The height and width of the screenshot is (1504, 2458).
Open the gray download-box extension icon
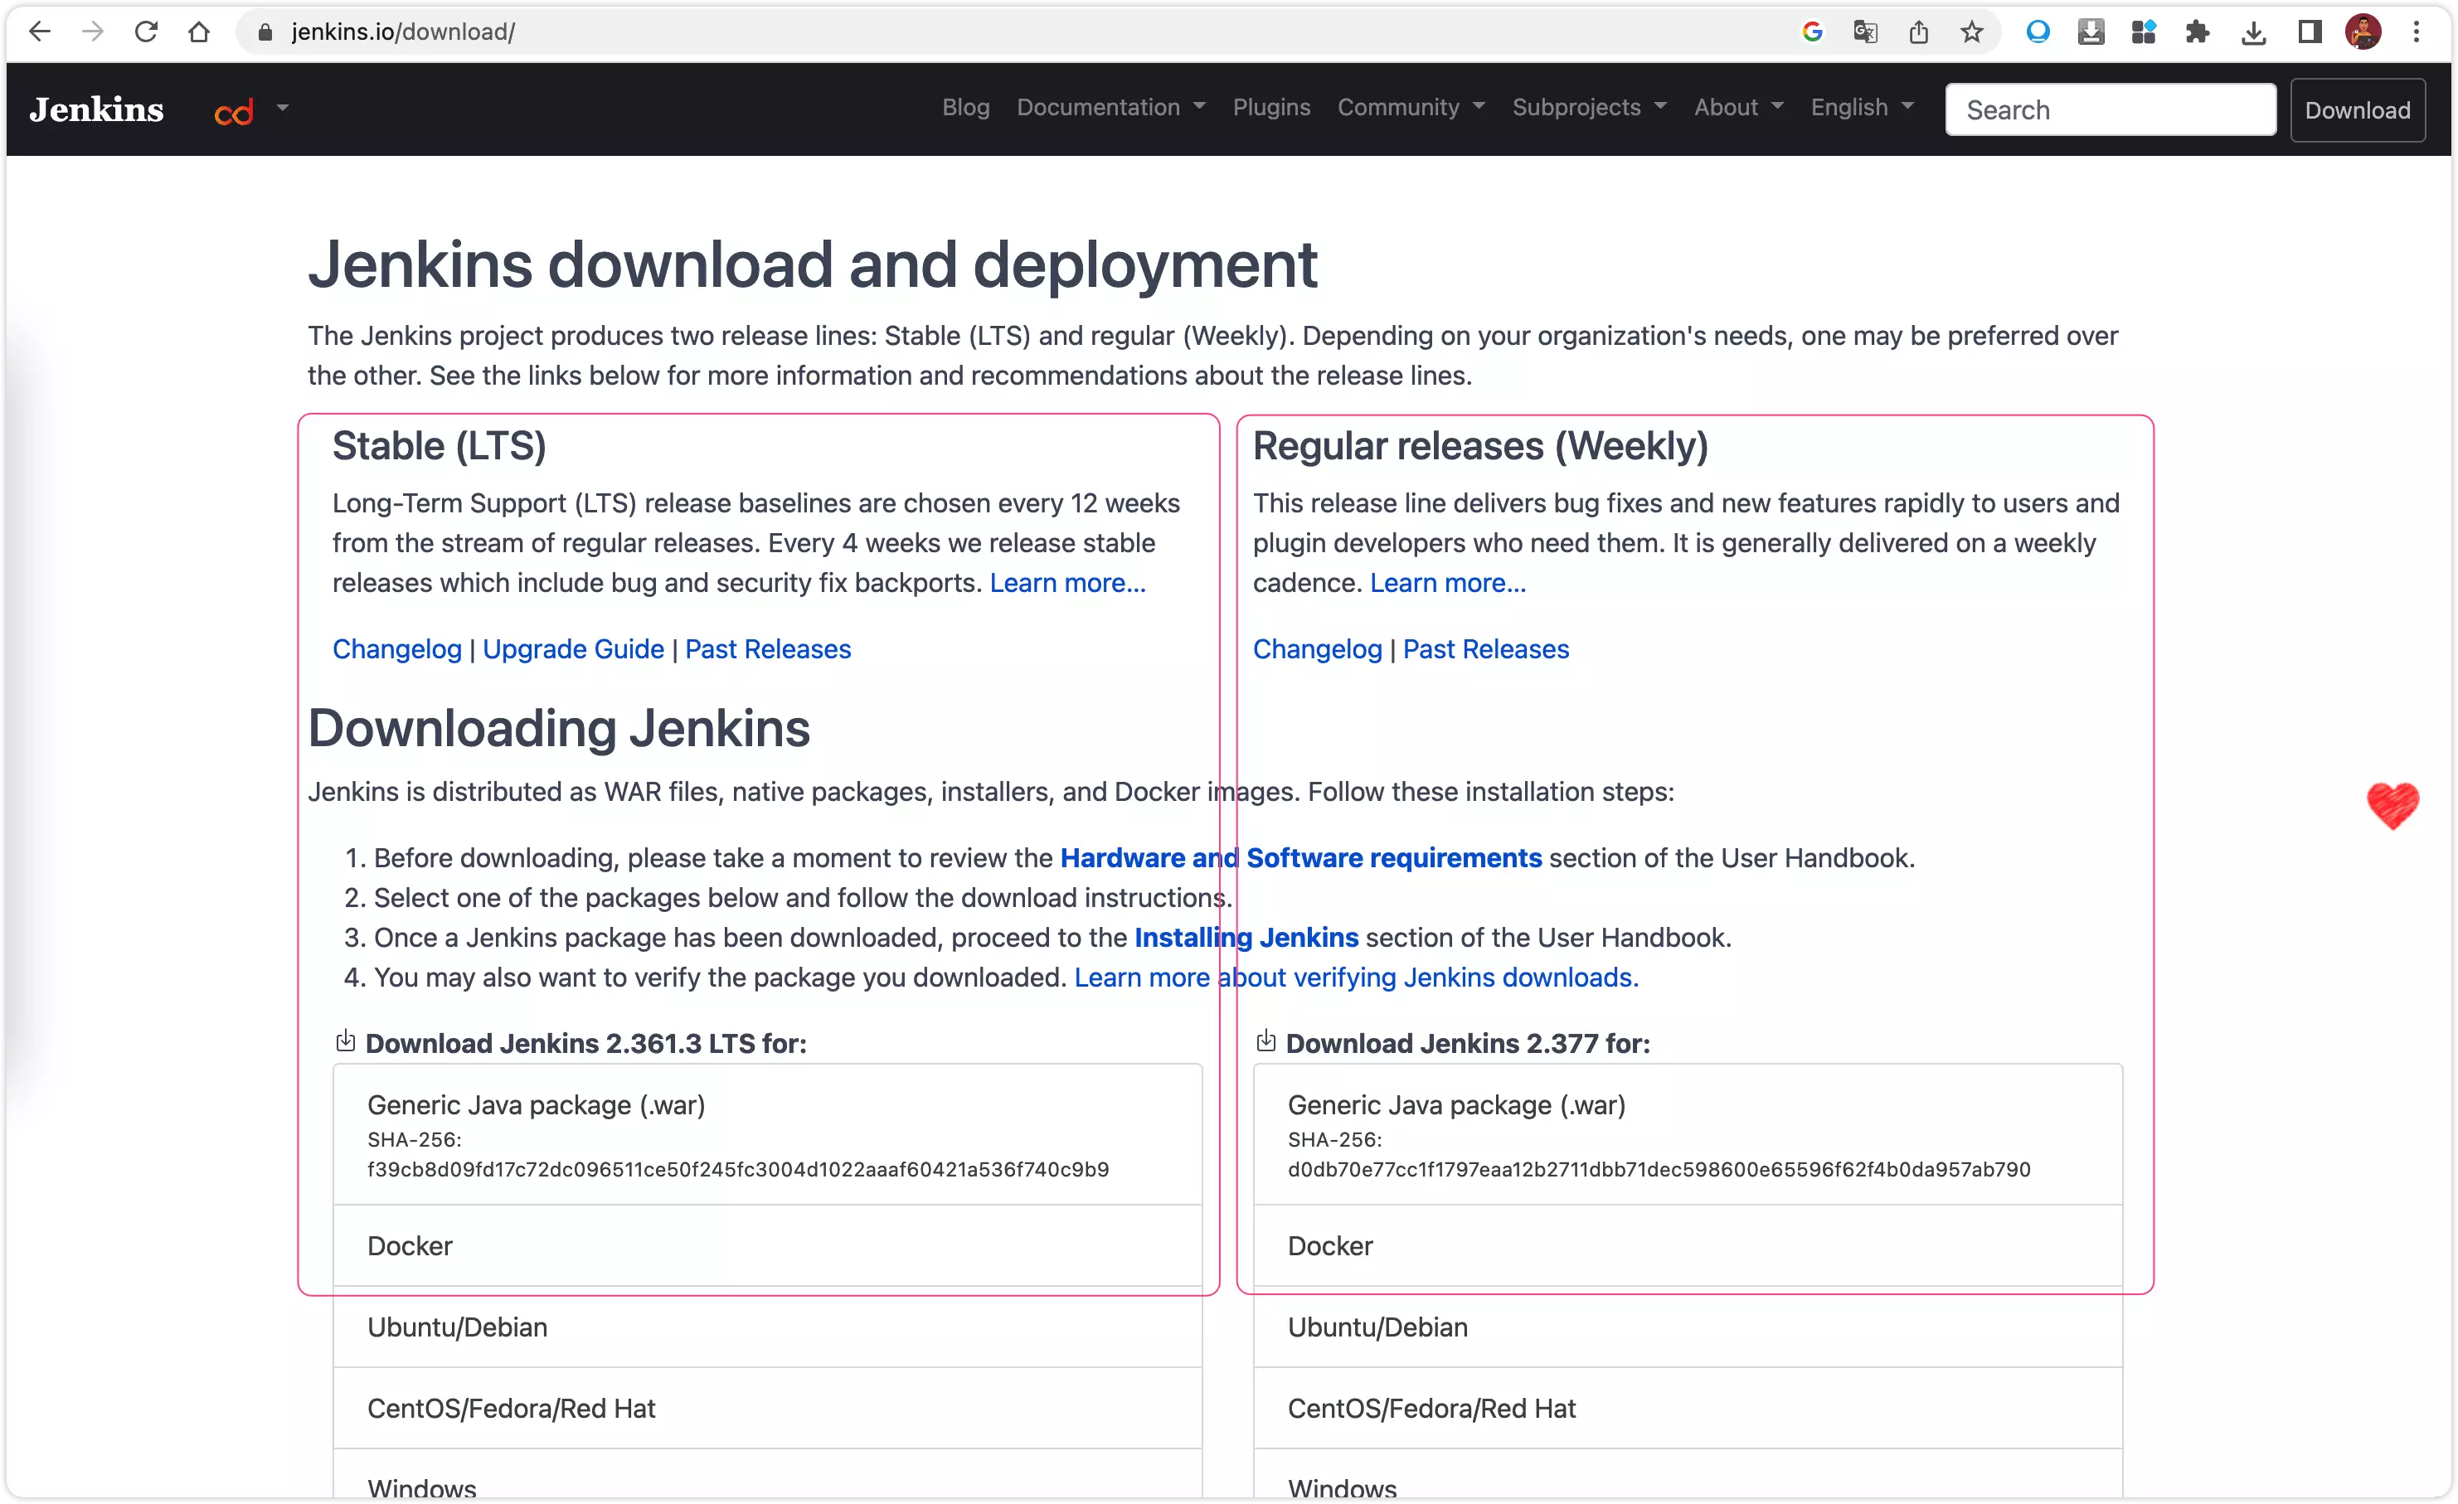coord(2091,32)
